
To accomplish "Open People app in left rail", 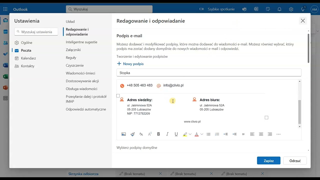I will (5, 43).
